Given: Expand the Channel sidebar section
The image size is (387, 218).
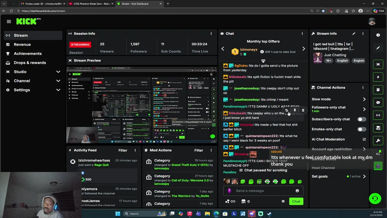Looking at the screenshot, I should 58,81.
